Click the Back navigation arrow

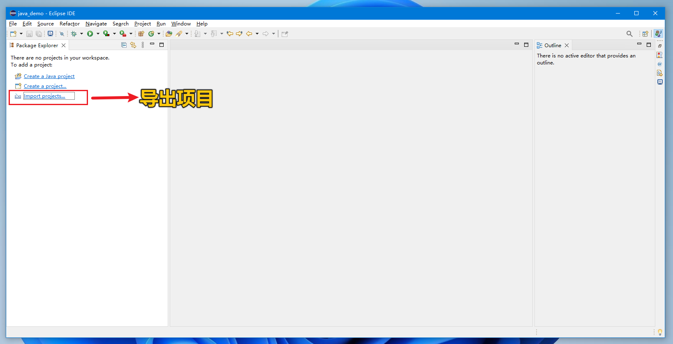coord(249,34)
